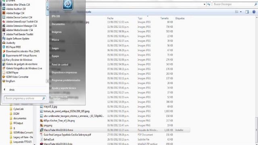
Task: Open Experimente HP Virtual Rooms
Action: (x=20, y=56)
